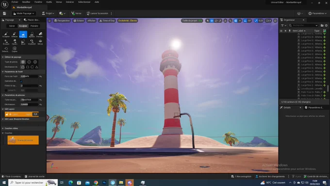Activate the select mode cursor icon
This screenshot has width=330, height=186.
click(208, 21)
